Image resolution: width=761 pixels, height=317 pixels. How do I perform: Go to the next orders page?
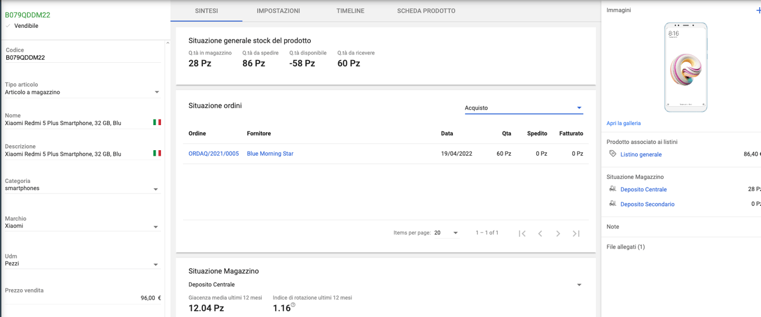point(558,234)
